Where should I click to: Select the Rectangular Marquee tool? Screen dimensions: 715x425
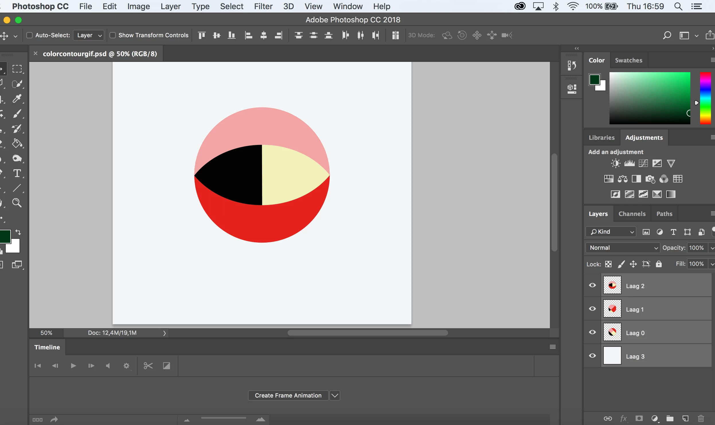click(x=17, y=69)
